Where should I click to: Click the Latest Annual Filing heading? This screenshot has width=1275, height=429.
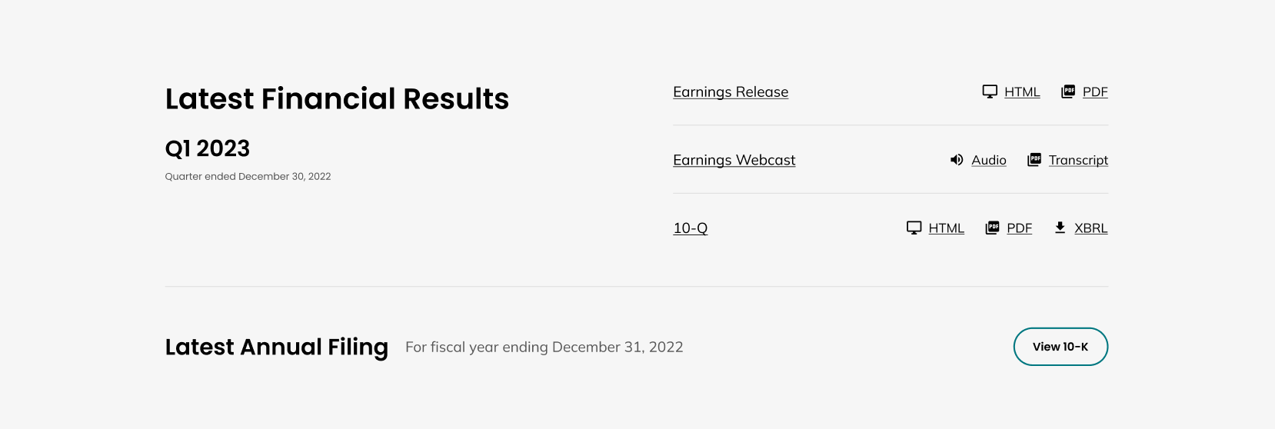(277, 347)
